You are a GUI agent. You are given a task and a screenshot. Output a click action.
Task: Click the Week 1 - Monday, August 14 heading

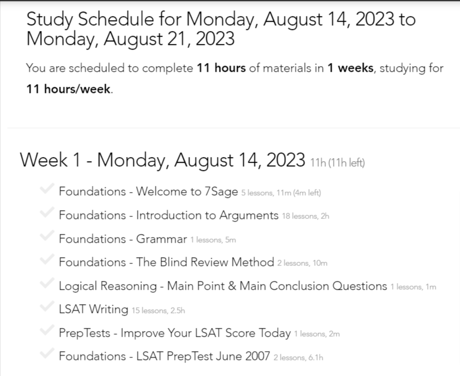point(162,161)
